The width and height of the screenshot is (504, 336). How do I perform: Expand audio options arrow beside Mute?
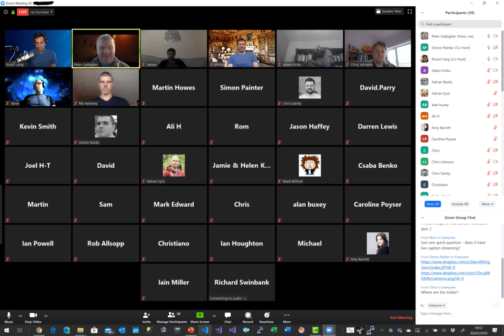pyautogui.click(x=20, y=315)
